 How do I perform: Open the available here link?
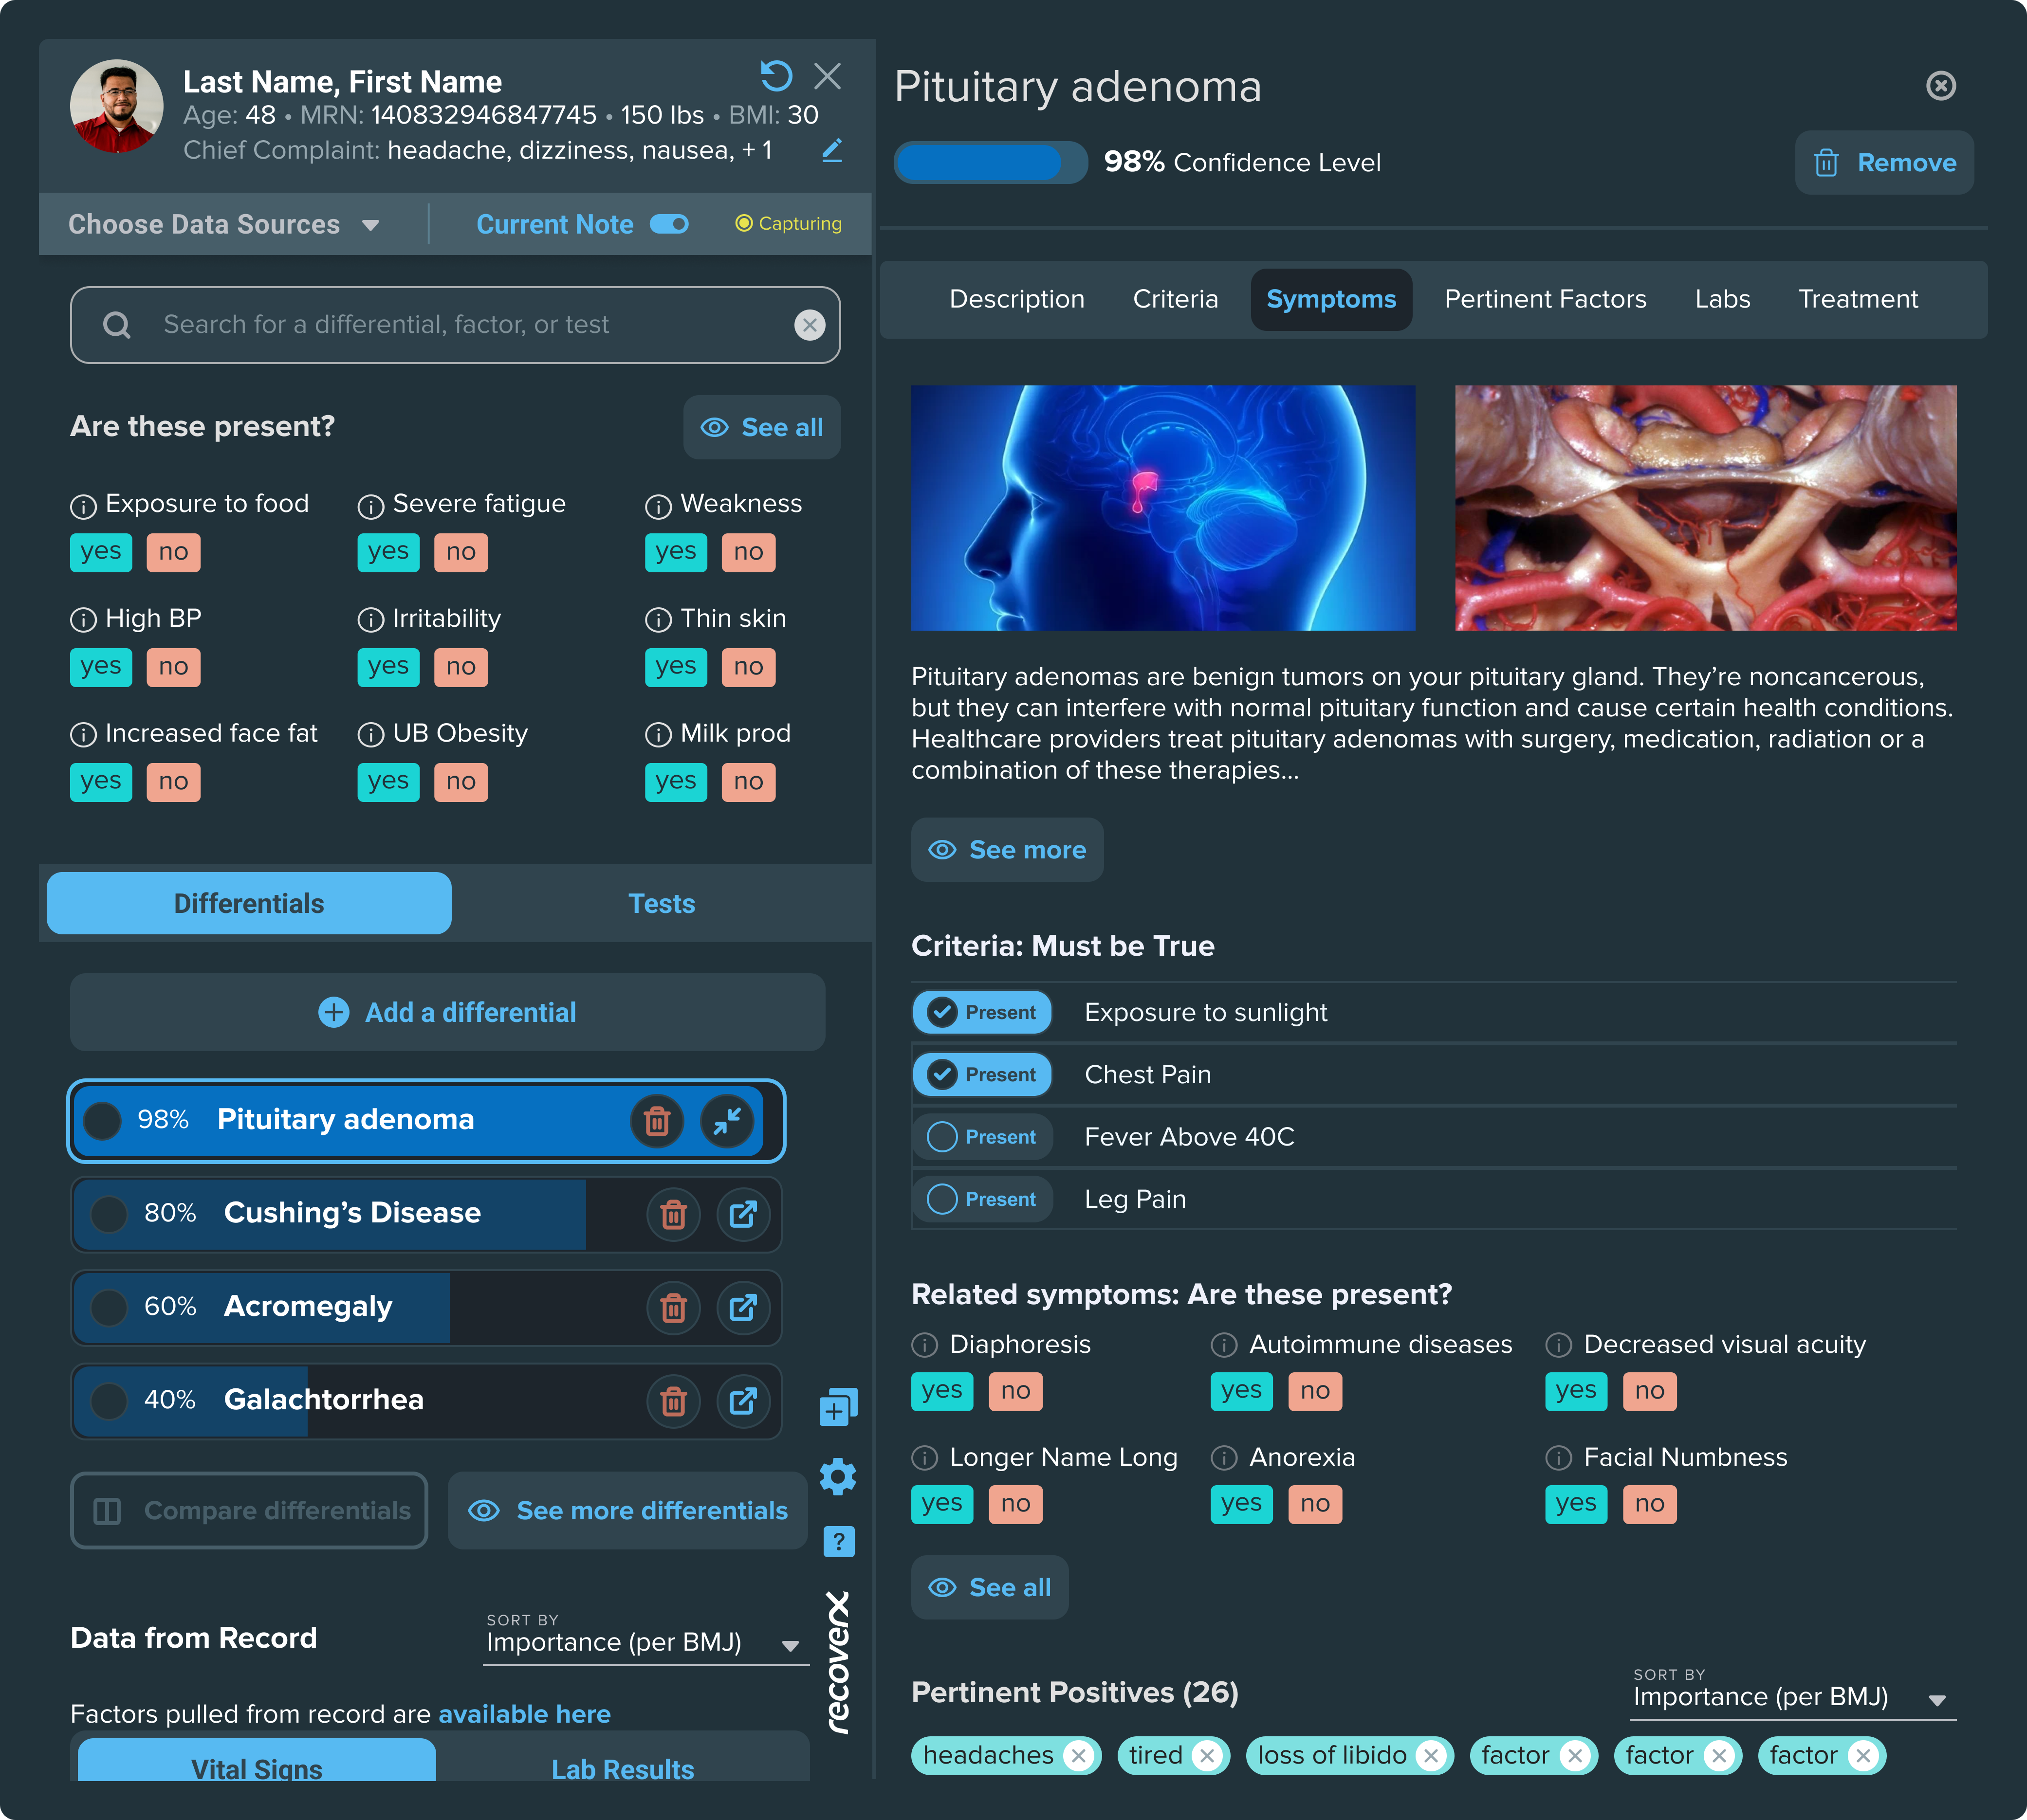tap(524, 1714)
